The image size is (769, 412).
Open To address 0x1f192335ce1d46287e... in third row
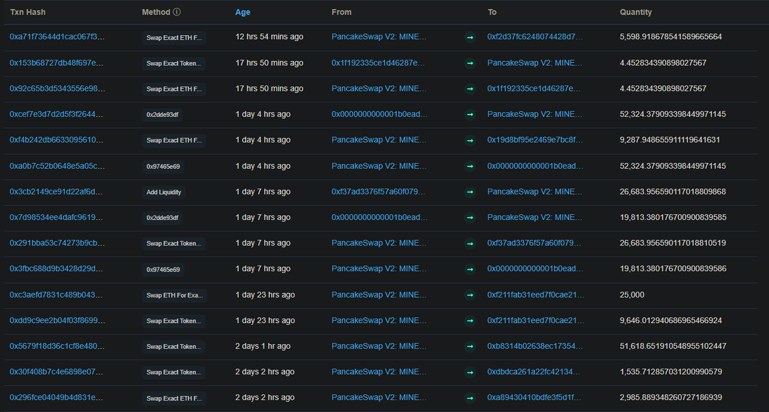[535, 88]
